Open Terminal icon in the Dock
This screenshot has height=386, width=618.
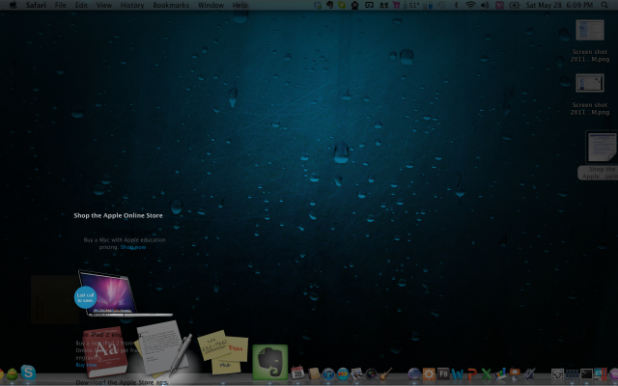click(586, 373)
